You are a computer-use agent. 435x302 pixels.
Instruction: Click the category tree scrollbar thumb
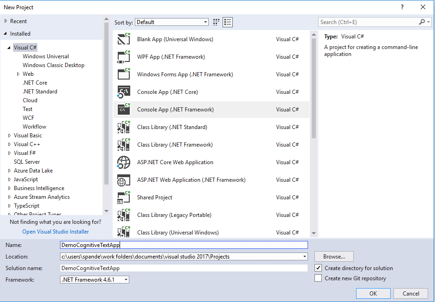pyautogui.click(x=106, y=104)
